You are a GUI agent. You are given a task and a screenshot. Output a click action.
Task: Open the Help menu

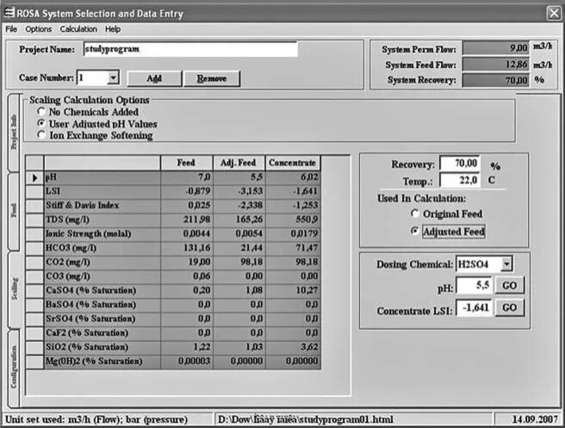(x=113, y=29)
